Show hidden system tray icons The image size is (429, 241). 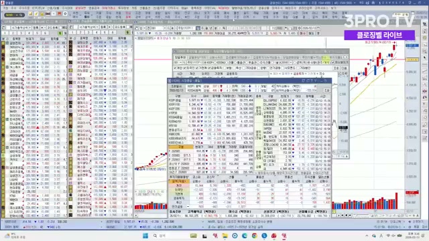367,236
